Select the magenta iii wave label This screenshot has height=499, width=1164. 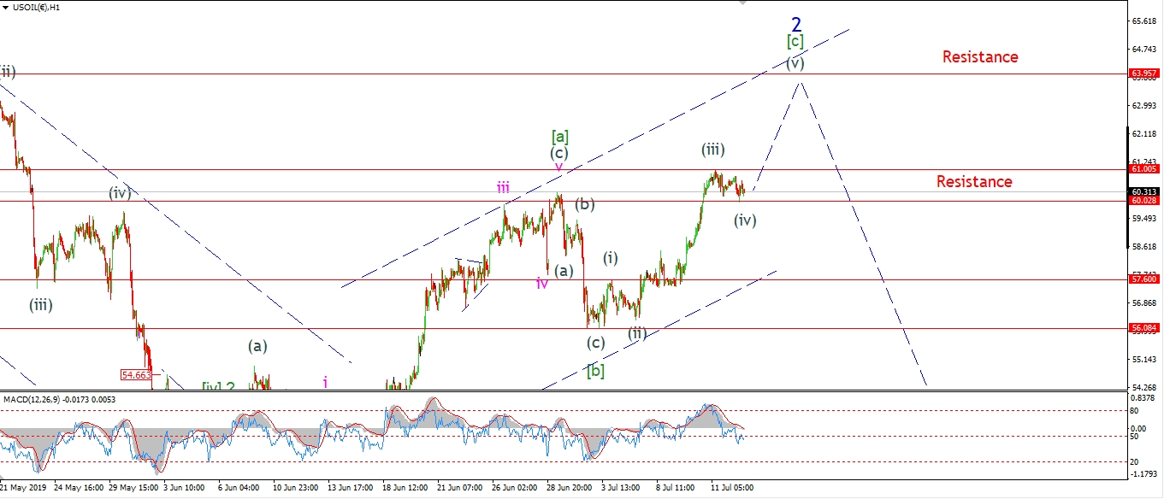[504, 188]
